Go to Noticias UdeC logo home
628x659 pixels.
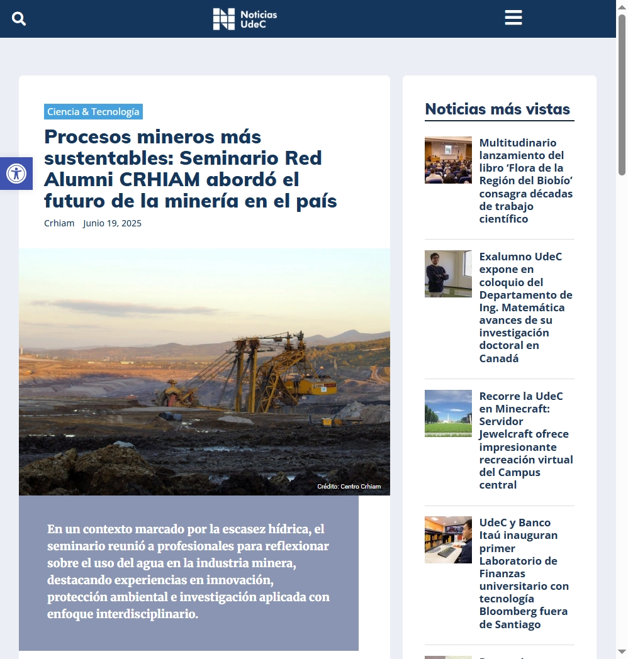(x=245, y=19)
